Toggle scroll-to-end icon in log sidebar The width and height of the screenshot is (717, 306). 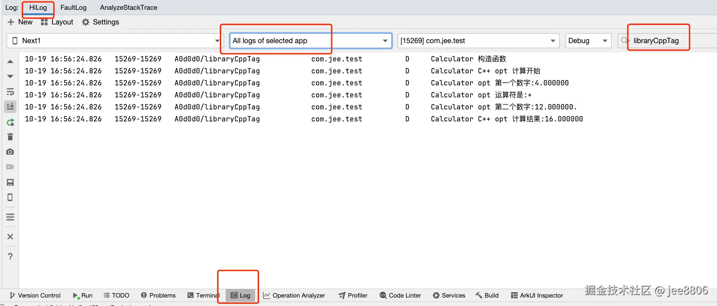point(10,107)
